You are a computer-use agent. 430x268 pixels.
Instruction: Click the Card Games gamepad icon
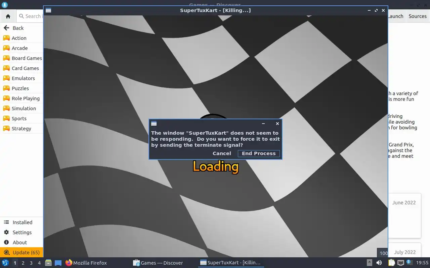(x=6, y=68)
